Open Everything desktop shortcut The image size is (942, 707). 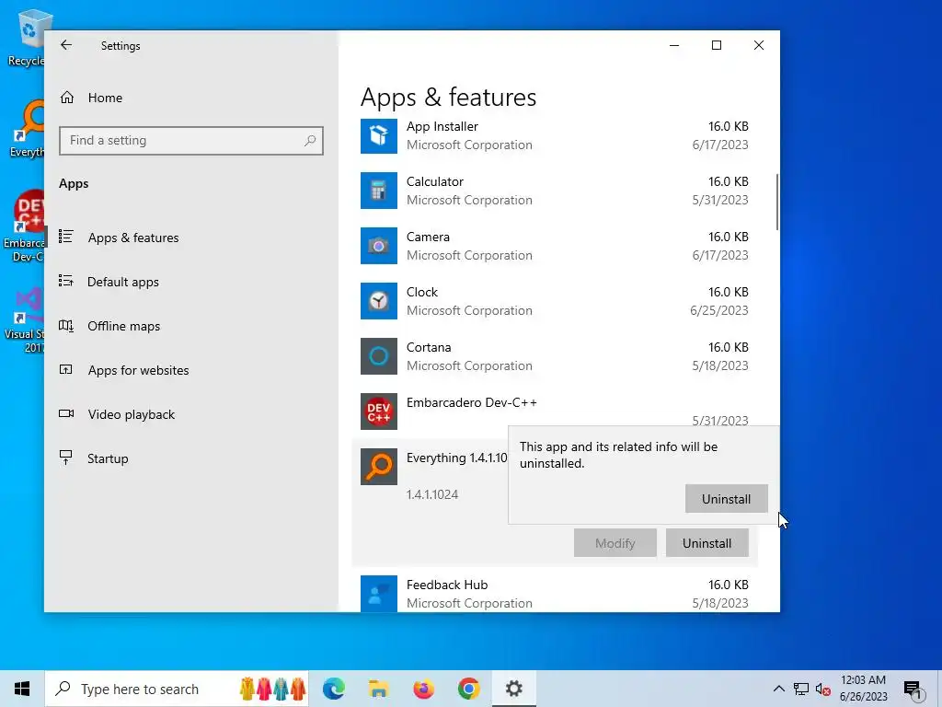[27, 129]
